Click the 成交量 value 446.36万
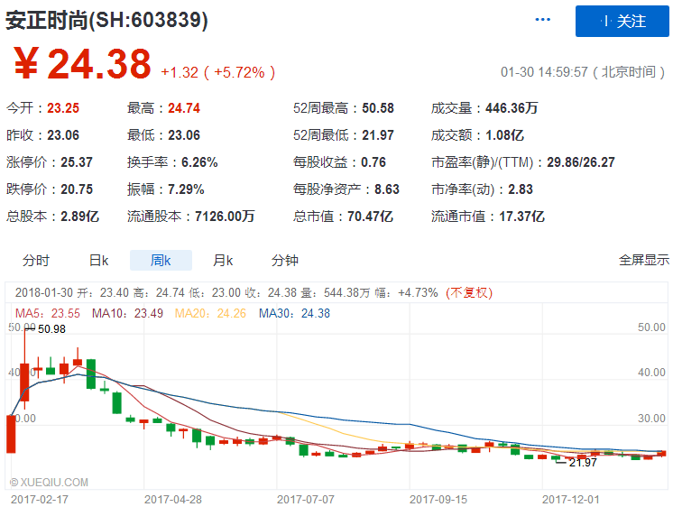Screen dimensions: 673x507 [512, 108]
